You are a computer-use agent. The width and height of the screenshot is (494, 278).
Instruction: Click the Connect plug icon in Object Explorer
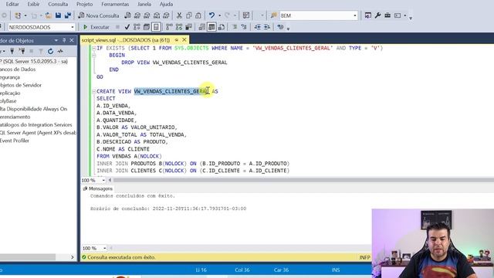(x=12, y=51)
